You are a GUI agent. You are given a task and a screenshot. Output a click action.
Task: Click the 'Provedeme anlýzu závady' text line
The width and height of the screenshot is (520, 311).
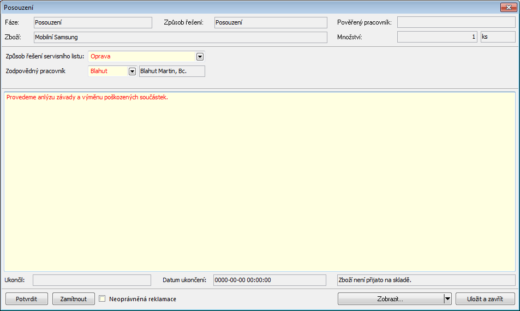pos(87,97)
